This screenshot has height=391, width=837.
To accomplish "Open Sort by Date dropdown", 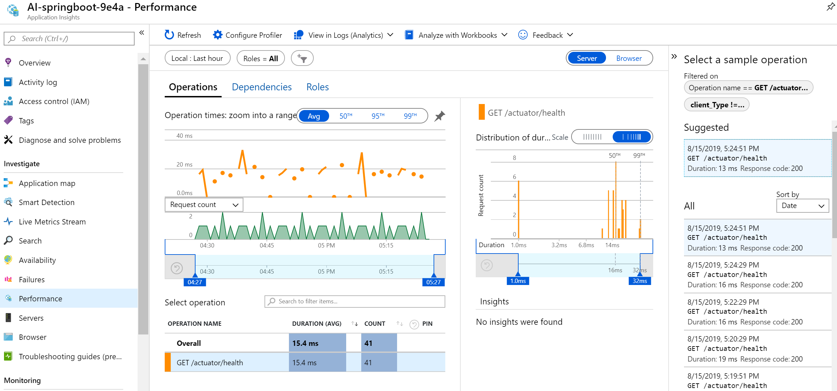I will (803, 206).
